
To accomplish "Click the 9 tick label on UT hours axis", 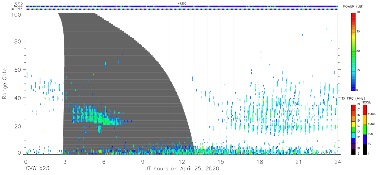I will tap(143, 162).
